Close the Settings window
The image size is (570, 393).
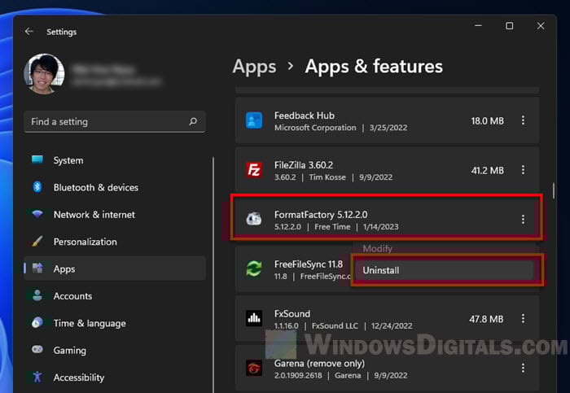click(541, 26)
